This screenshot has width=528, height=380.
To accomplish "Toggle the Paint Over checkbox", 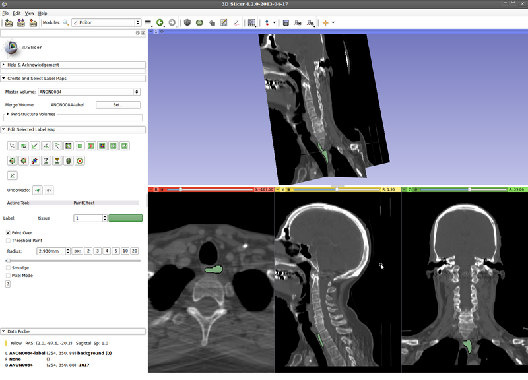I will coord(8,232).
